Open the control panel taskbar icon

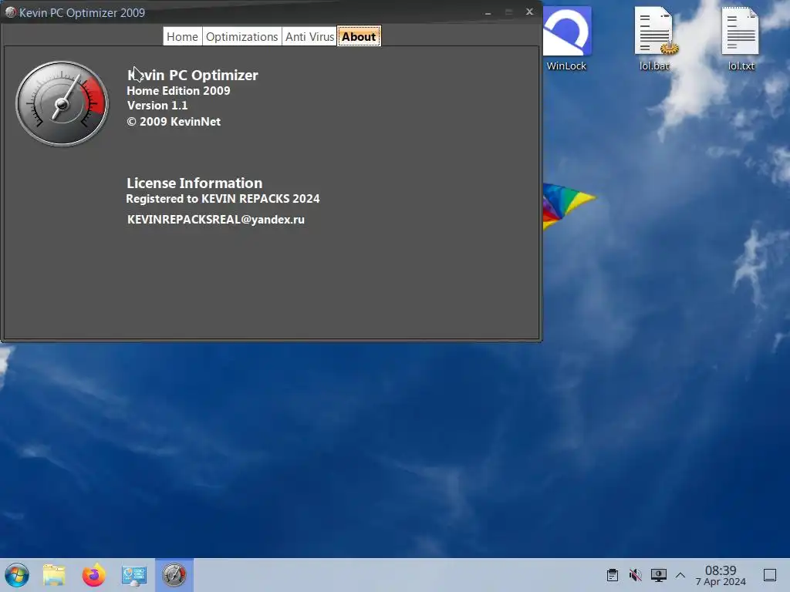click(x=133, y=575)
